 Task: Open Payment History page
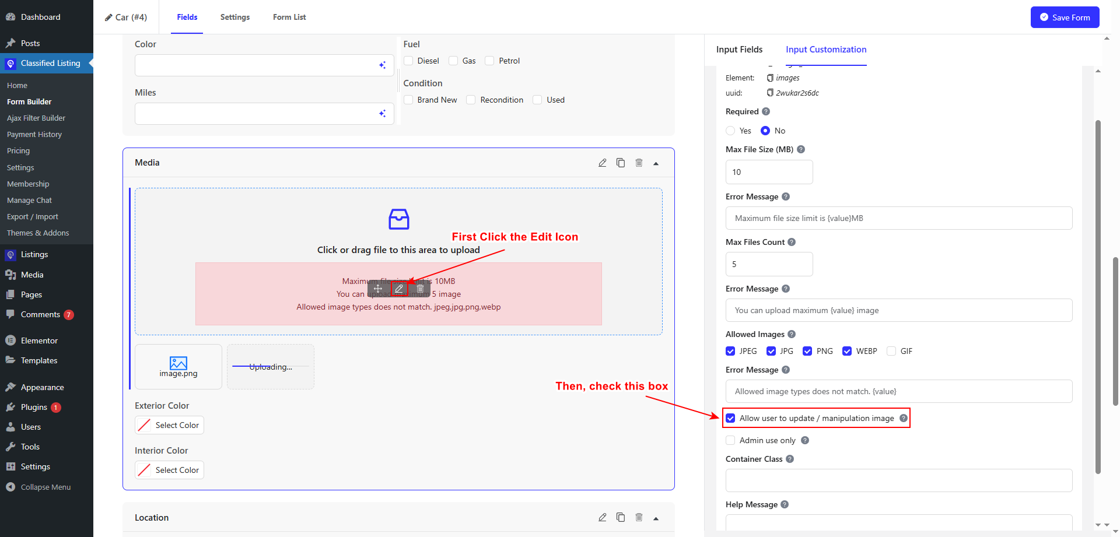(x=34, y=134)
